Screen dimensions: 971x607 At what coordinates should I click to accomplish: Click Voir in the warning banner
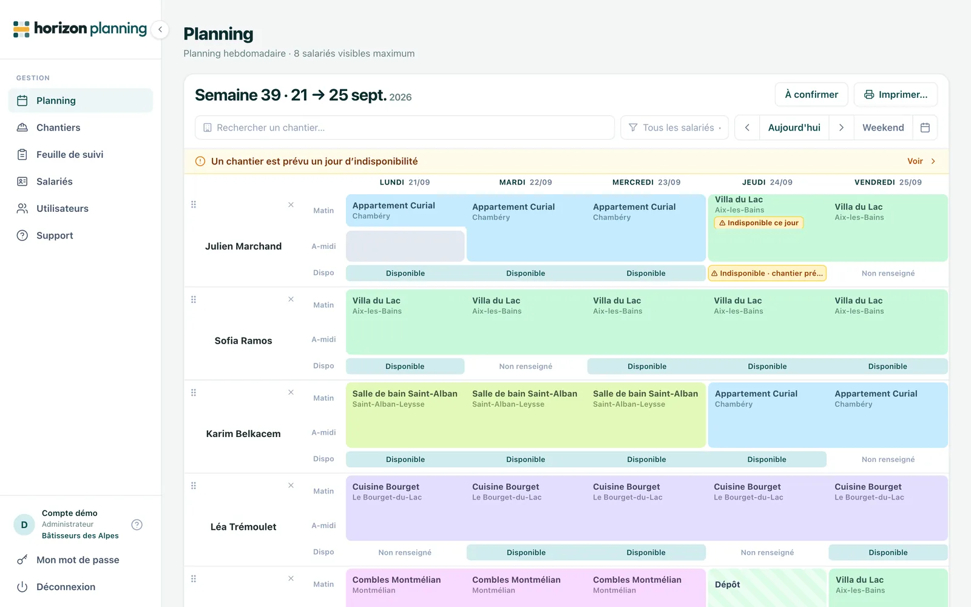pos(921,161)
